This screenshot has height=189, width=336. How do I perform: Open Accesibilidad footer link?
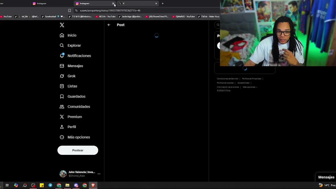[243, 83]
